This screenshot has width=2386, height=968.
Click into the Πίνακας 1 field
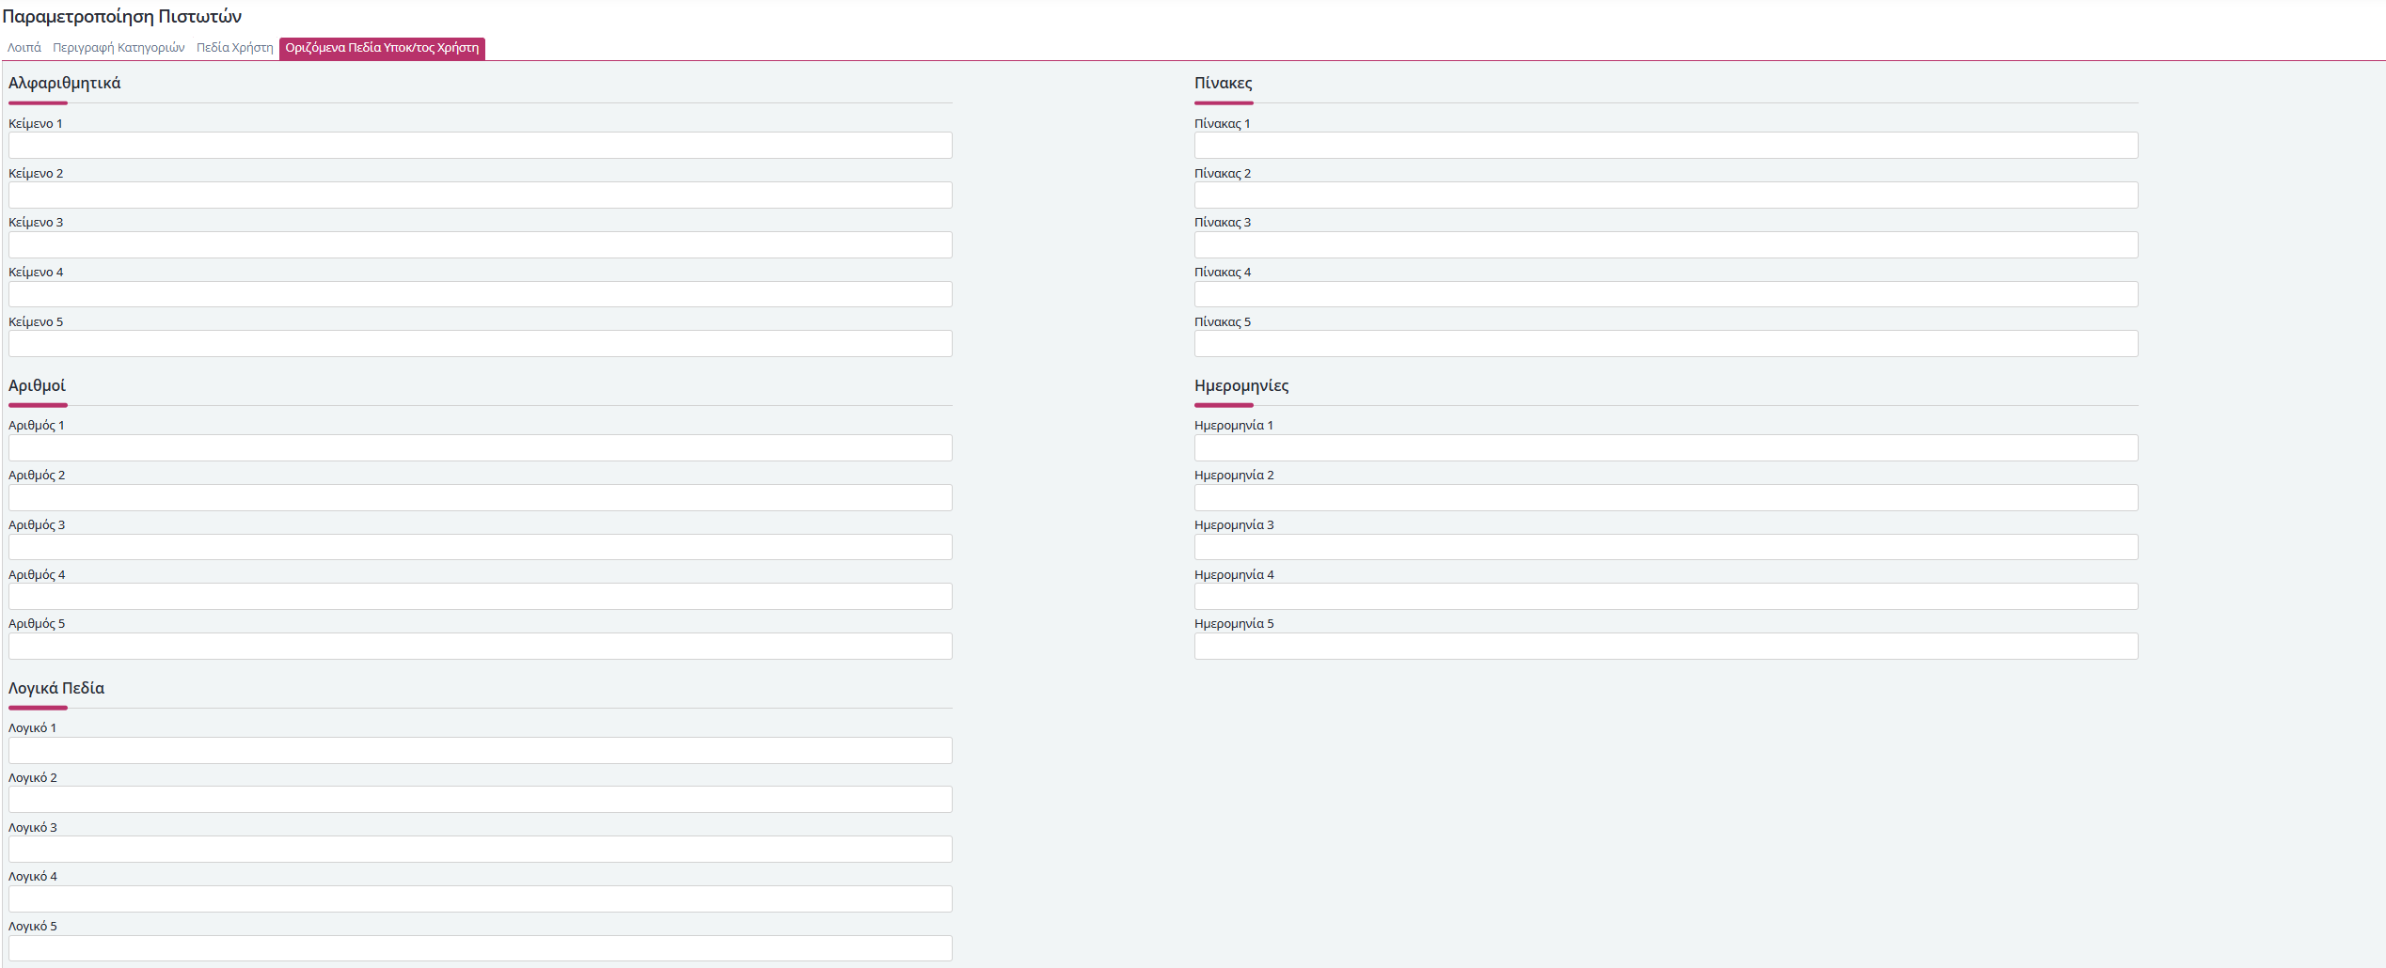pyautogui.click(x=1667, y=146)
